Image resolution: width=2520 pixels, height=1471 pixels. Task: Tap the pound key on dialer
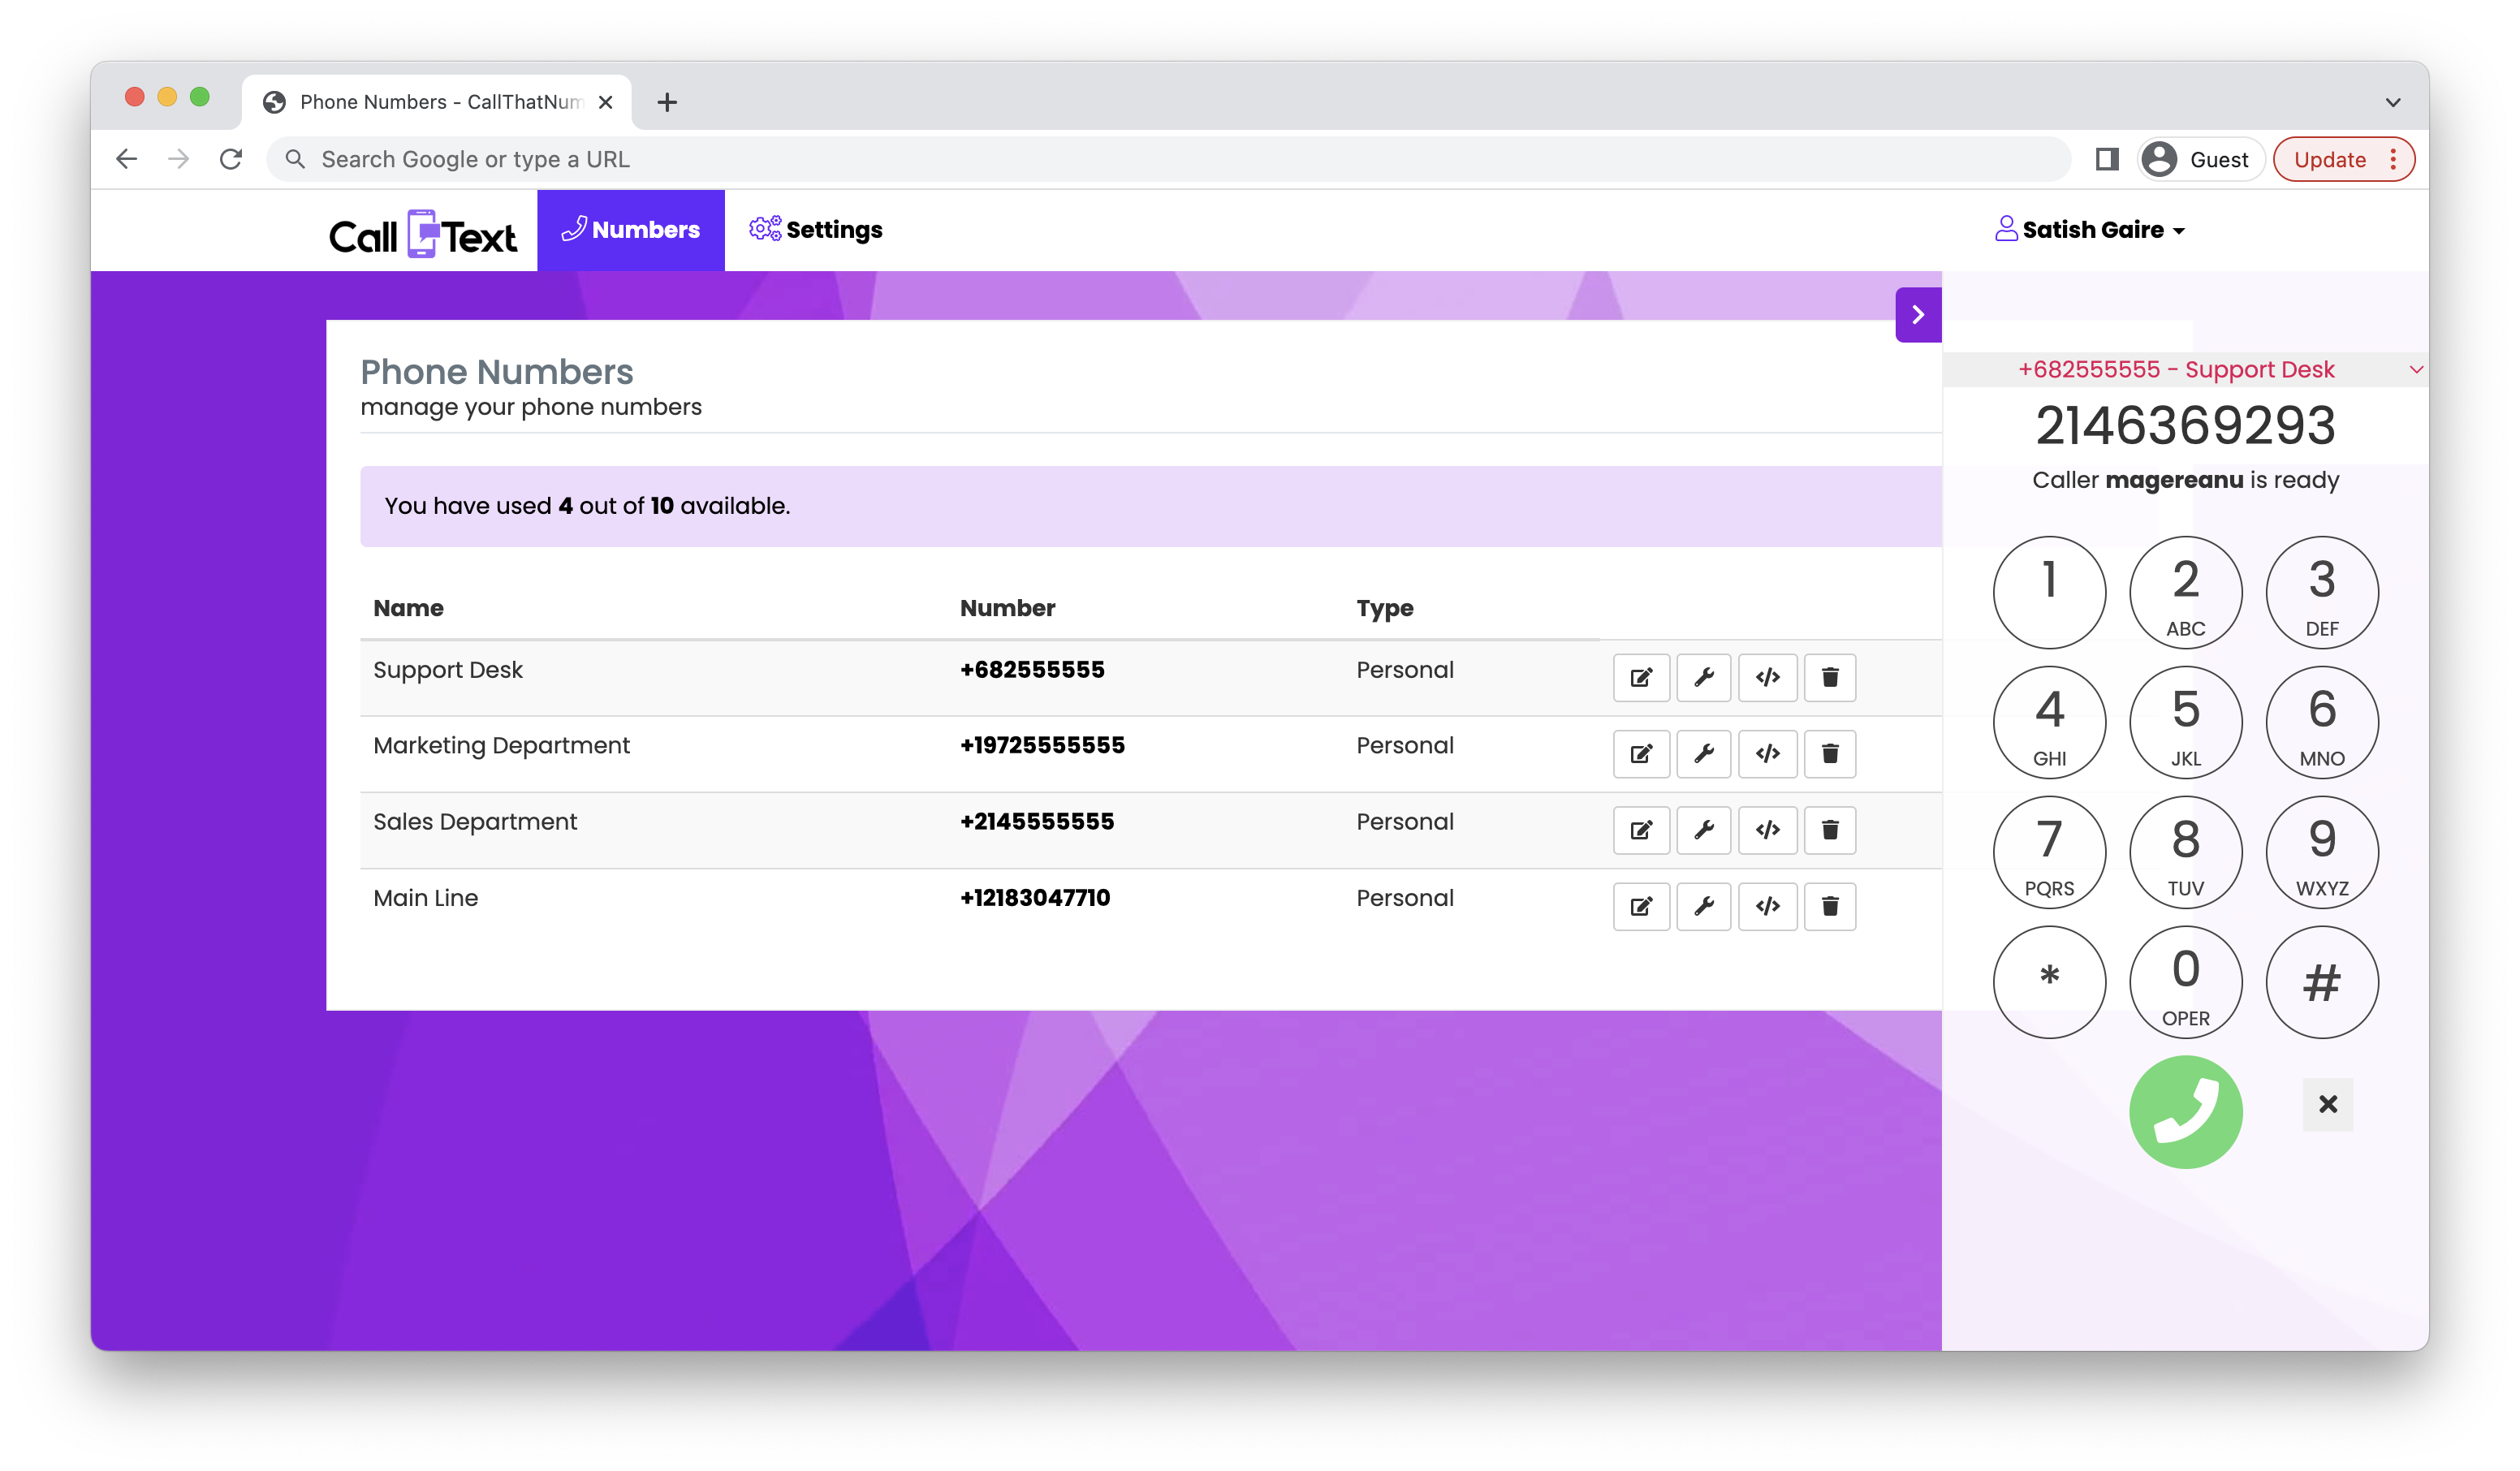coord(2322,982)
